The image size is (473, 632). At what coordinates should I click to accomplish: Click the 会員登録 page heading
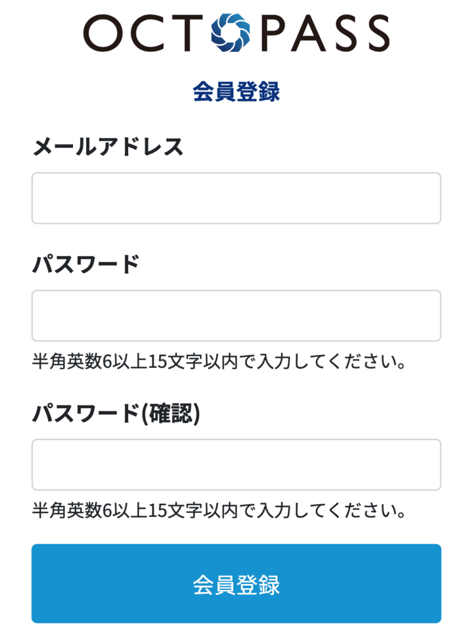(x=236, y=92)
